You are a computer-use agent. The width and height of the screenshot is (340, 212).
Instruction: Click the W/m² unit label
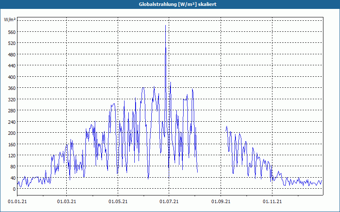10,20
